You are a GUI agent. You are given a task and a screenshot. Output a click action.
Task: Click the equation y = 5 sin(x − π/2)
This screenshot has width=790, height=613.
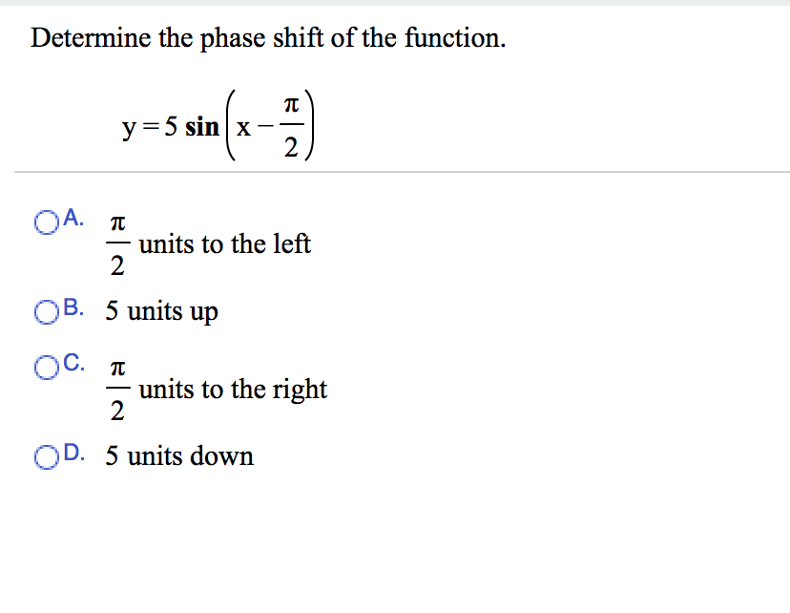(x=219, y=124)
